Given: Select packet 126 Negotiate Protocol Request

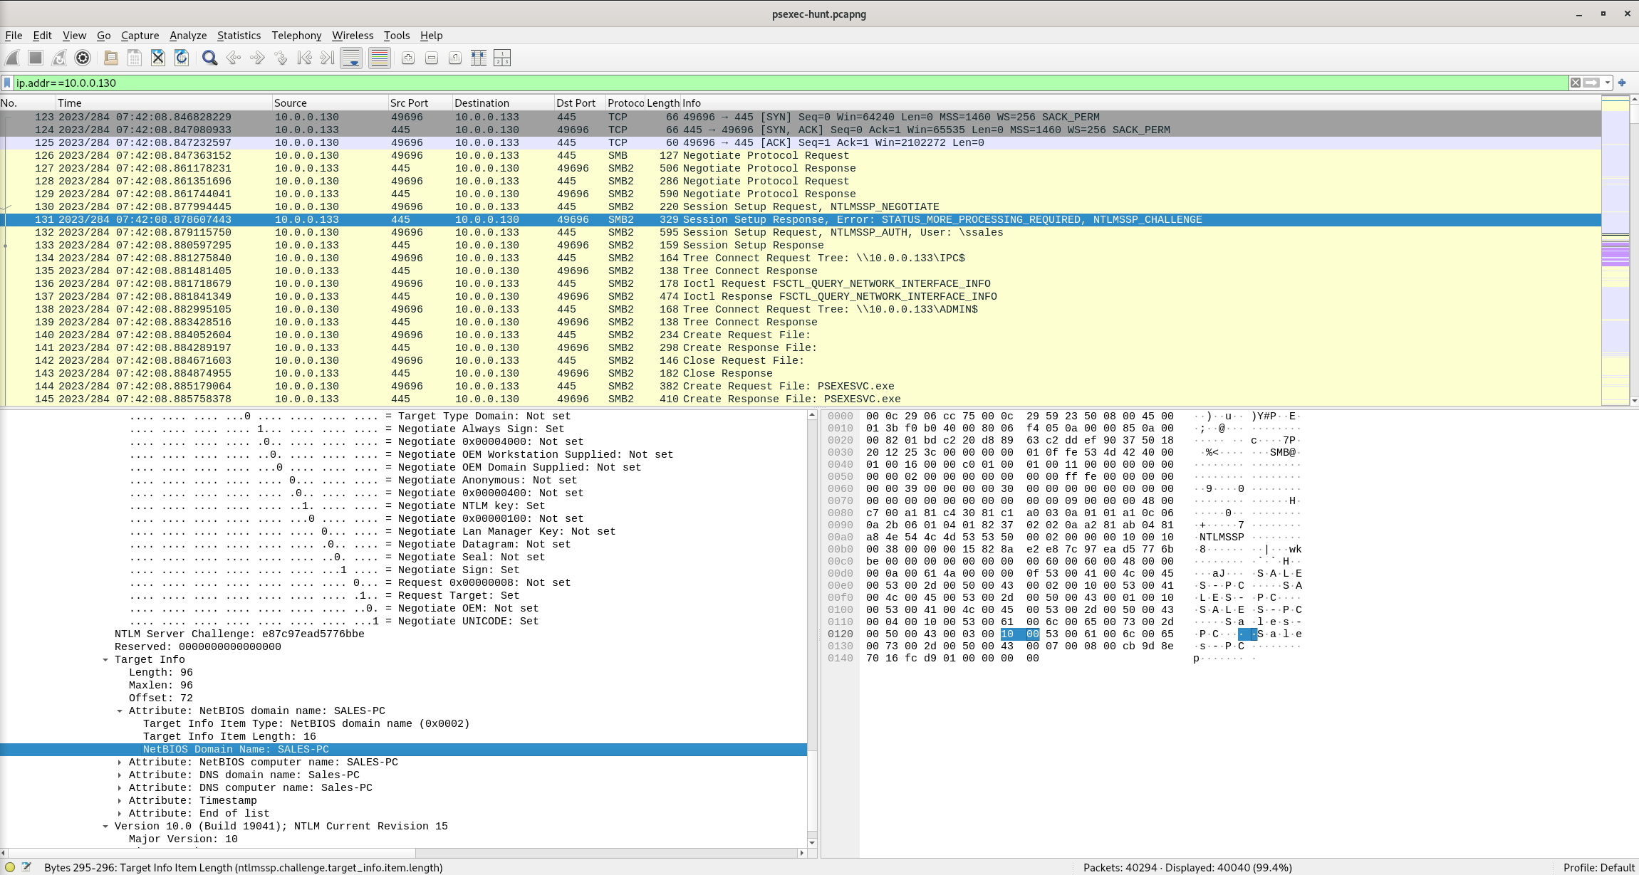Looking at the screenshot, I should (x=801, y=156).
